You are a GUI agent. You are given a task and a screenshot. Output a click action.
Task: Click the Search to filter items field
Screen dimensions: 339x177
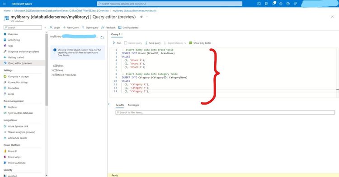(x=225, y=112)
